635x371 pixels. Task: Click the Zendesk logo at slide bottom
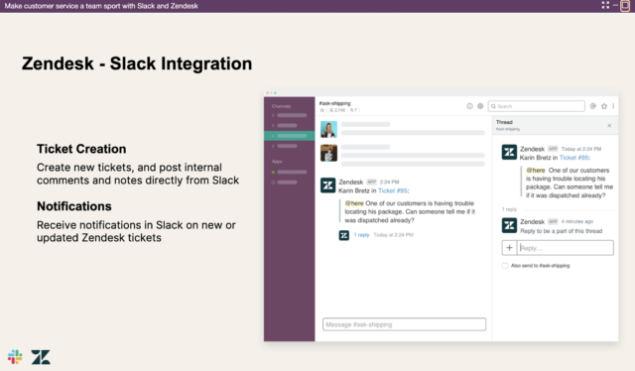click(41, 357)
